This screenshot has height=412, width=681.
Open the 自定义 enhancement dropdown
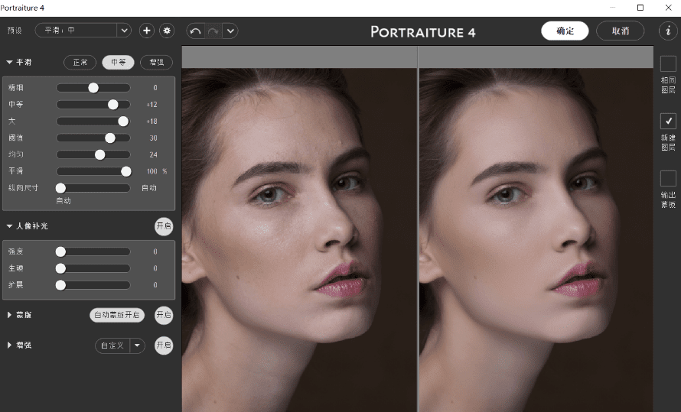[138, 345]
